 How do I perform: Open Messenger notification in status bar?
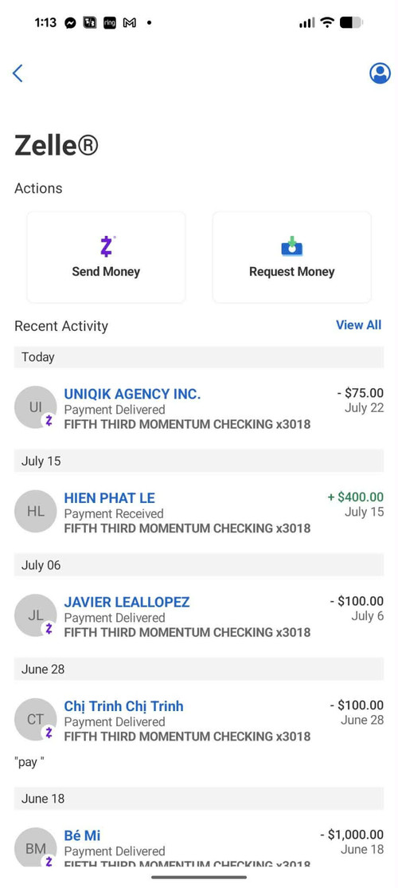[70, 23]
